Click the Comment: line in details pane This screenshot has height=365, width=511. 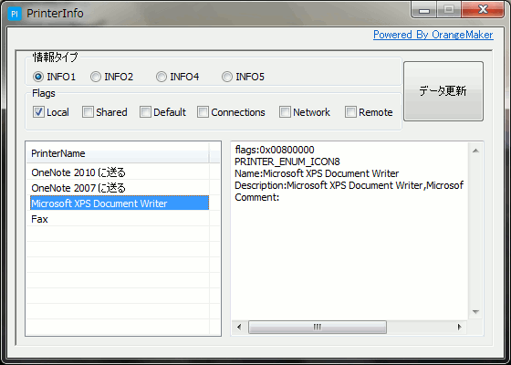[x=256, y=197]
